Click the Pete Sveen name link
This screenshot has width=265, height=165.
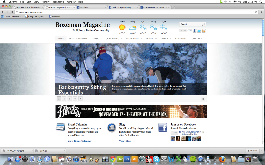pyautogui.click(x=186, y=132)
